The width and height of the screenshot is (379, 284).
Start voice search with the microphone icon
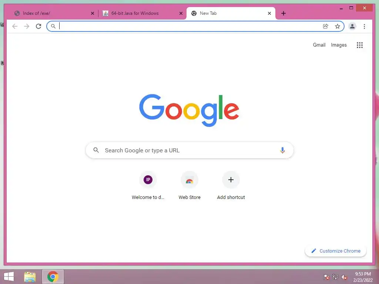[282, 150]
